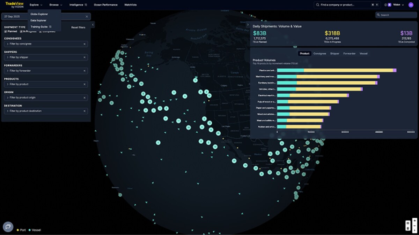Viewport: 419px width, 235px height.
Task: Switch to the Product tab
Action: point(304,54)
